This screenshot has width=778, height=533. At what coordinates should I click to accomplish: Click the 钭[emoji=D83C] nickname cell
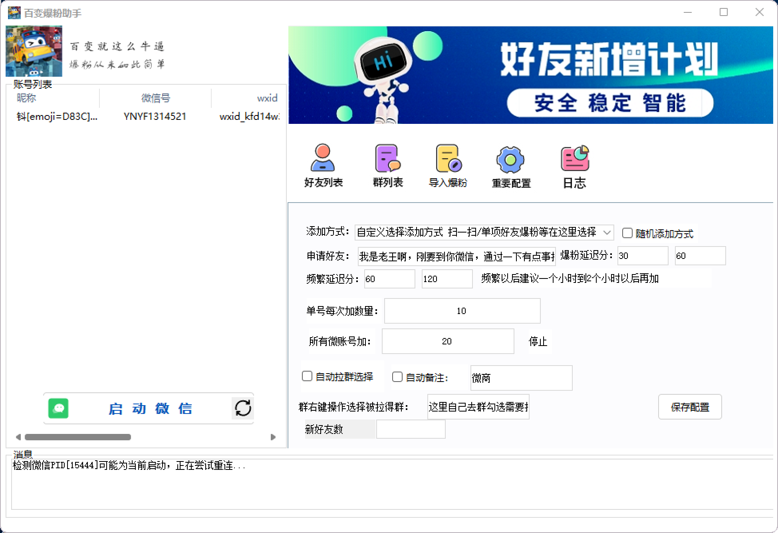click(57, 116)
